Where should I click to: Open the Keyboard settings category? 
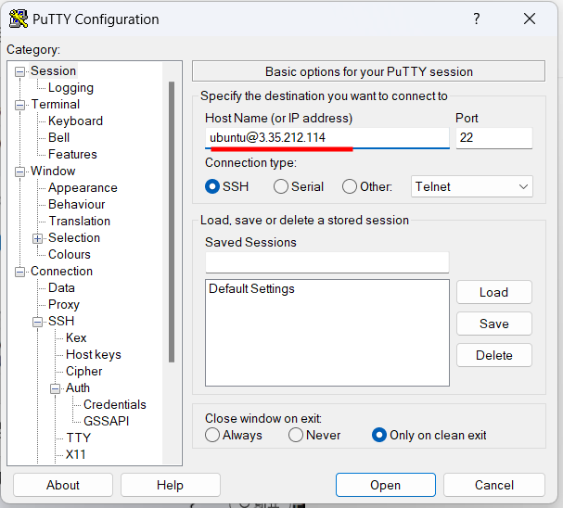pyautogui.click(x=75, y=121)
